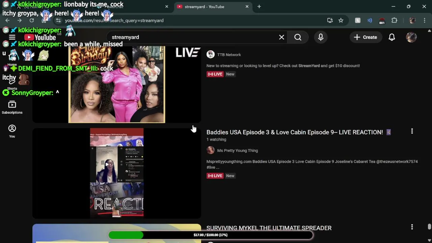Screen dimensions: 432x243
Task: Click the gray extension icon beside bookmark star
Action: coord(358,20)
